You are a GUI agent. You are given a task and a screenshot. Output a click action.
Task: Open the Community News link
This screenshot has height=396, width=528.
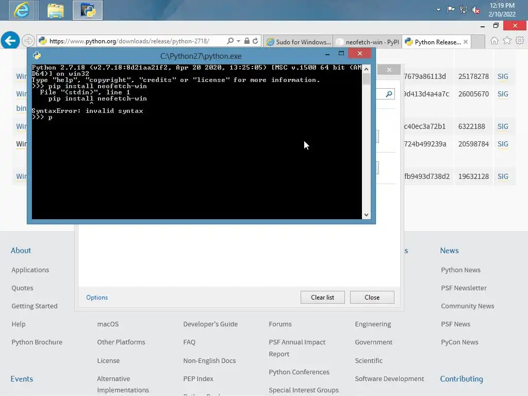[467, 306]
